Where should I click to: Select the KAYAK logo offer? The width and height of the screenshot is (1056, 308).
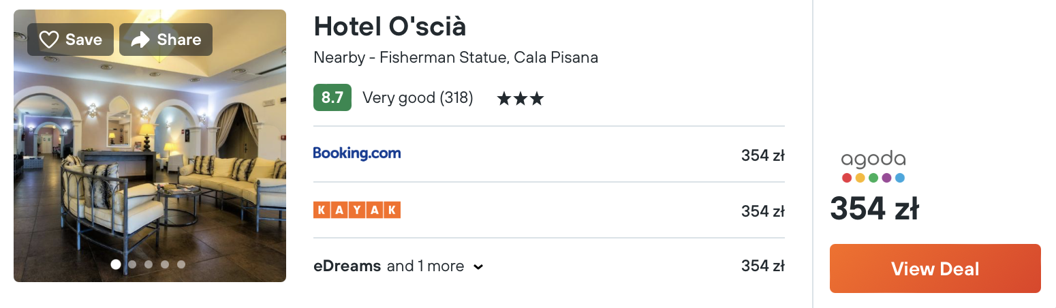357,210
